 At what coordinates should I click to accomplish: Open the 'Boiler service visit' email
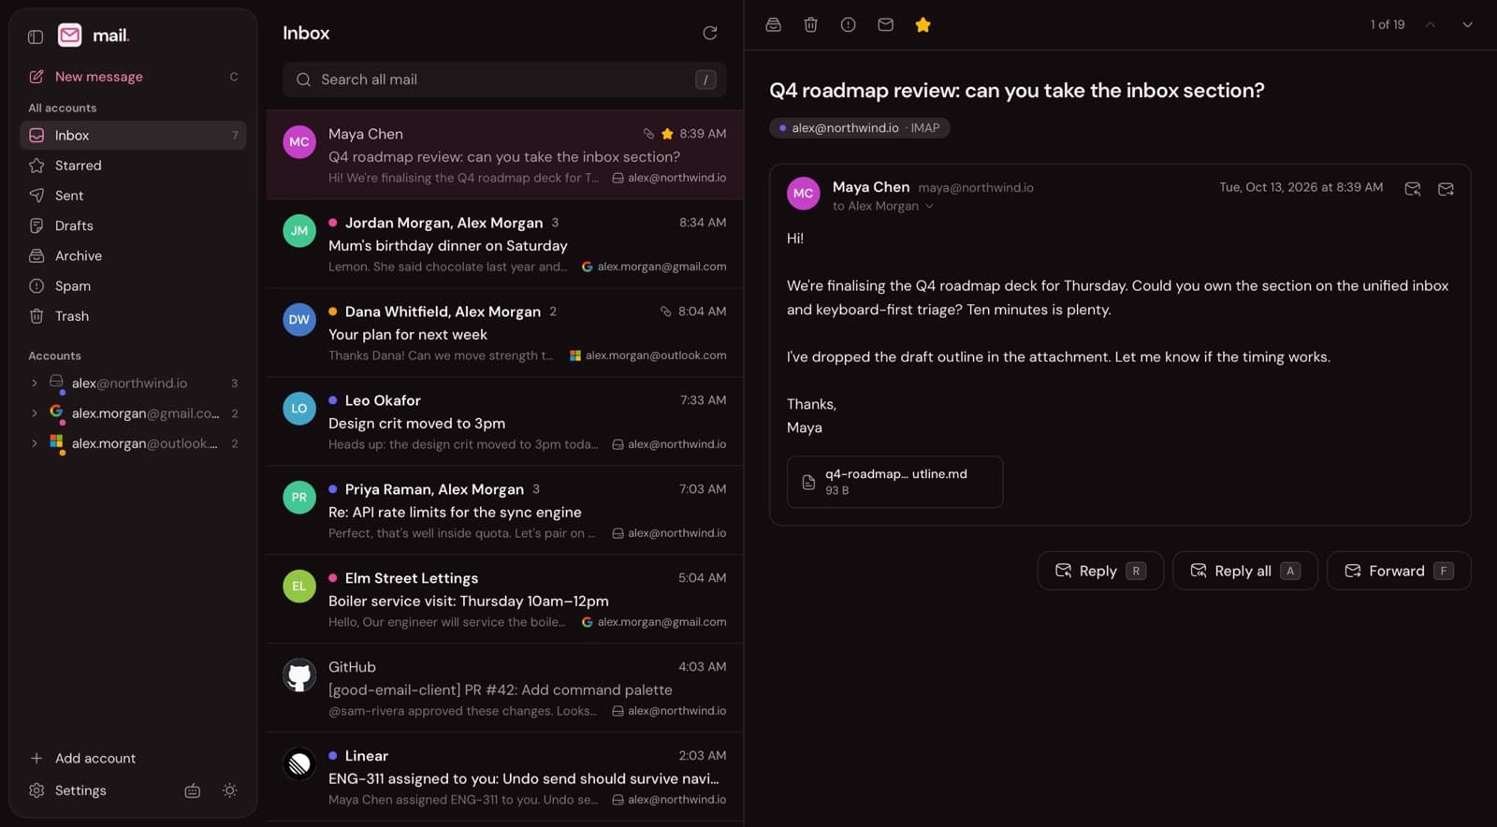tap(504, 600)
